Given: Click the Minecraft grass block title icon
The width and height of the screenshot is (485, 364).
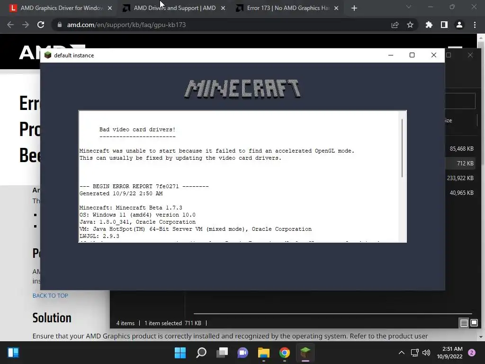Looking at the screenshot, I should [x=48, y=55].
